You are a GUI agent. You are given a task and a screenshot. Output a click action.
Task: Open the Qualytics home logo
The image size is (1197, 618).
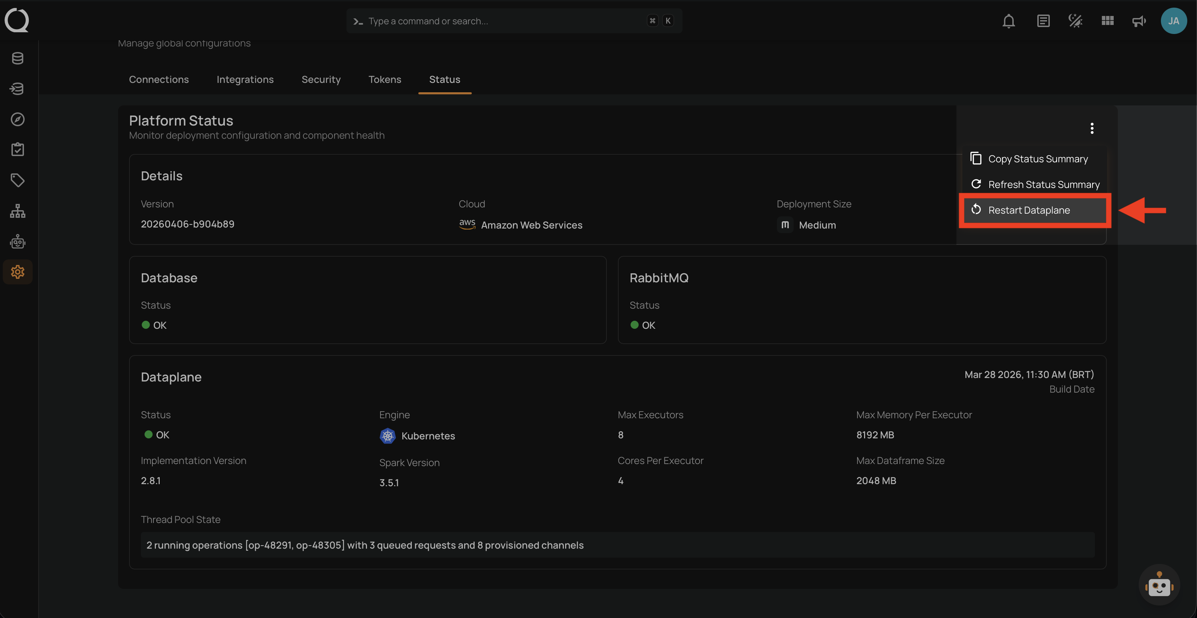(x=17, y=20)
